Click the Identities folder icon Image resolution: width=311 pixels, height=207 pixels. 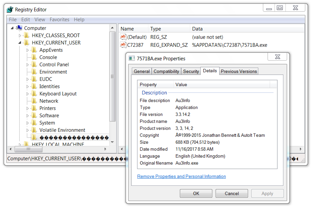(34, 86)
